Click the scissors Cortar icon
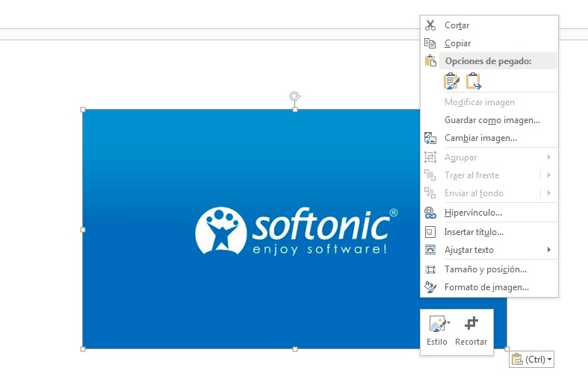Viewport: 588px width, 379px height. [430, 25]
